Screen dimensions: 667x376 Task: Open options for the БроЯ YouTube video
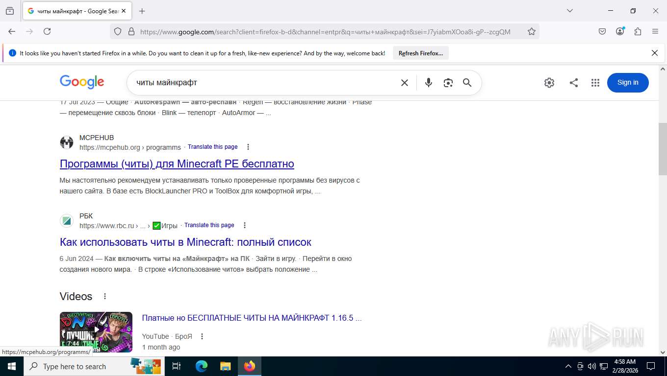click(x=202, y=336)
